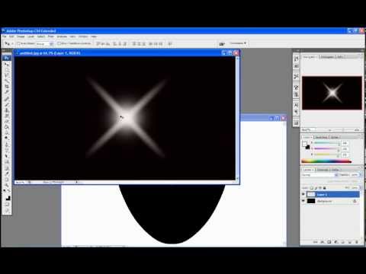Click the delete layer trash icon

(356, 242)
